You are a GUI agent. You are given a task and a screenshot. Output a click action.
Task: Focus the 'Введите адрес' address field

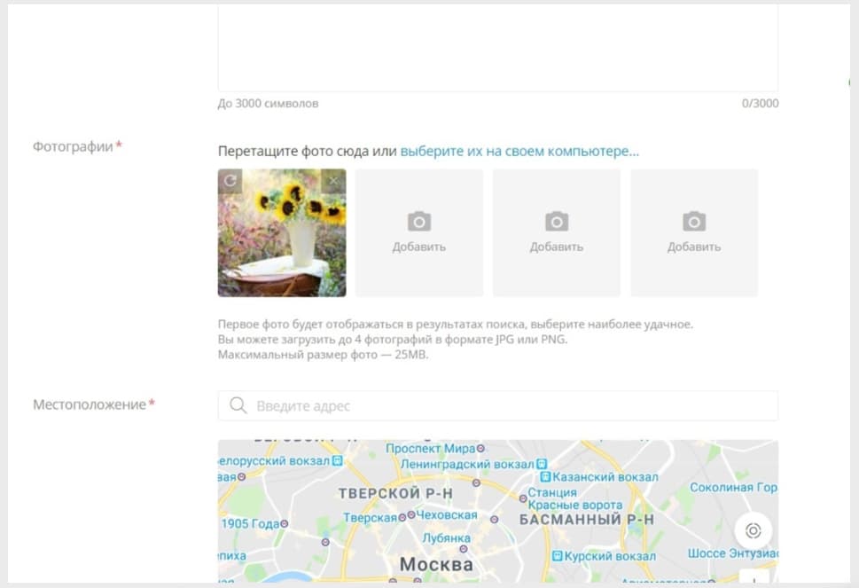click(498, 405)
